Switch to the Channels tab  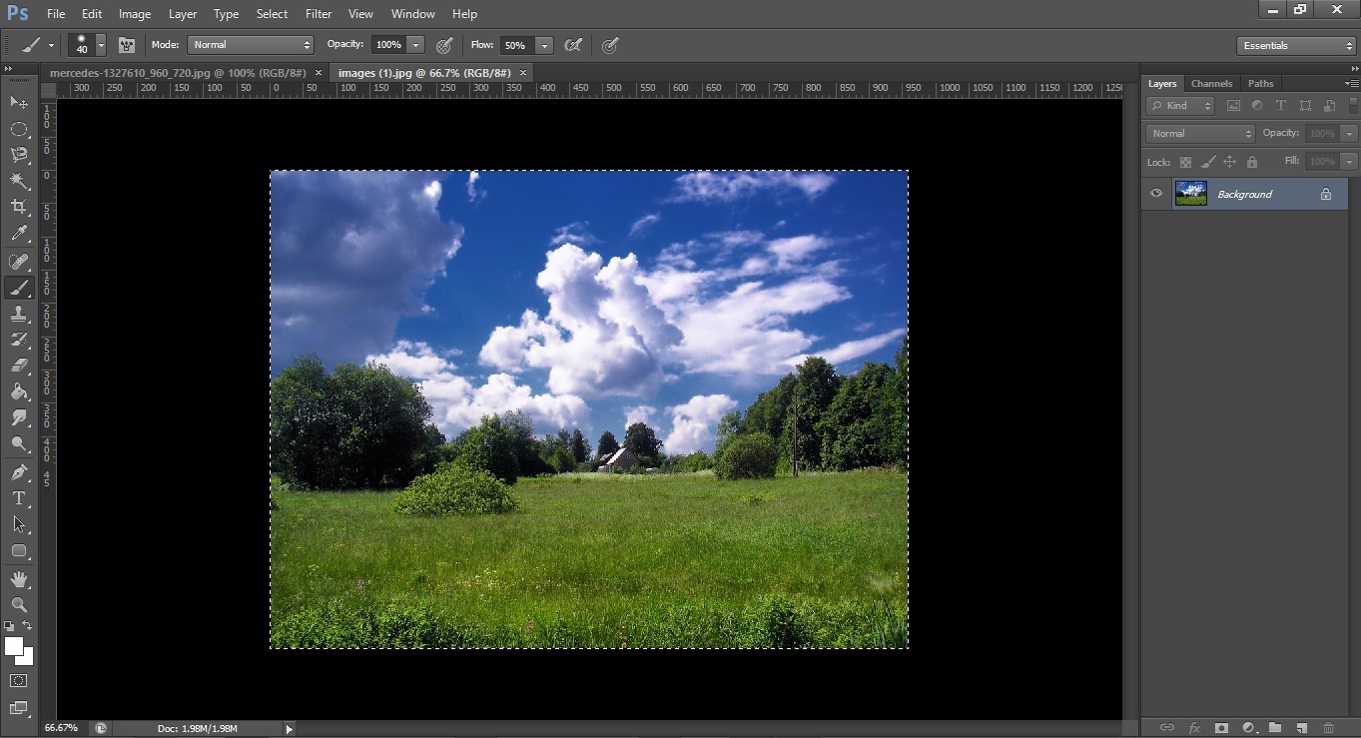(1211, 83)
